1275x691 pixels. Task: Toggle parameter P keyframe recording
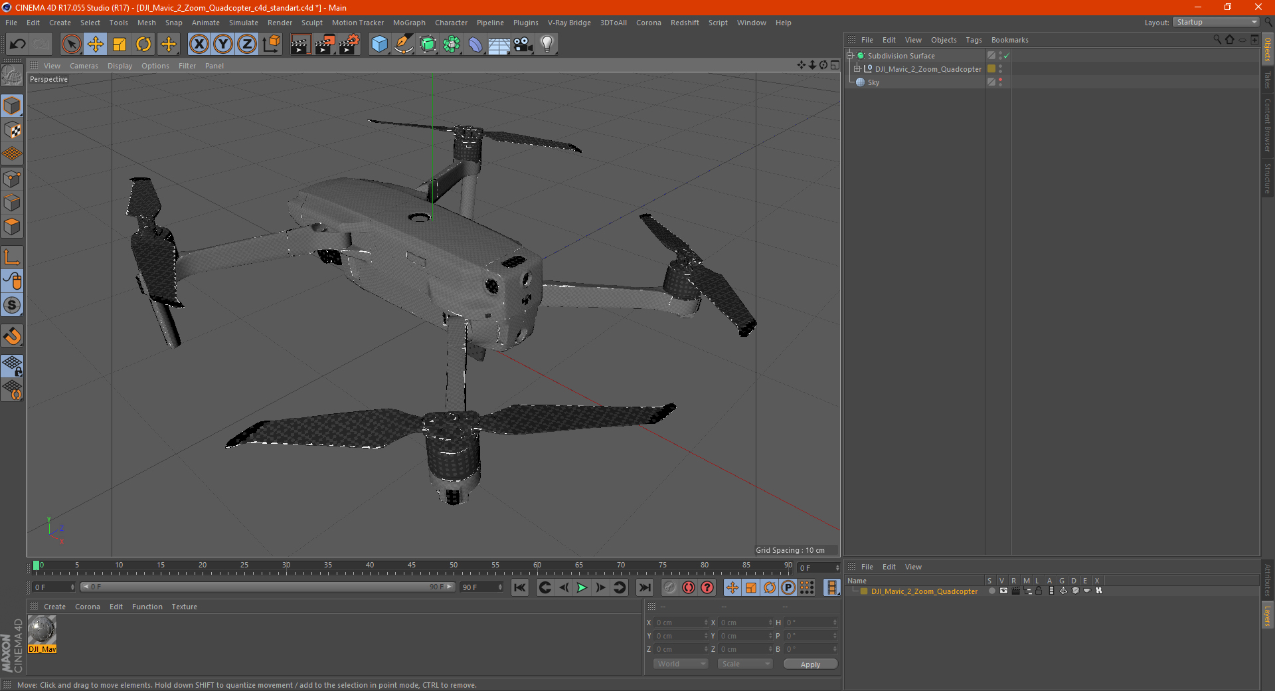(x=788, y=587)
